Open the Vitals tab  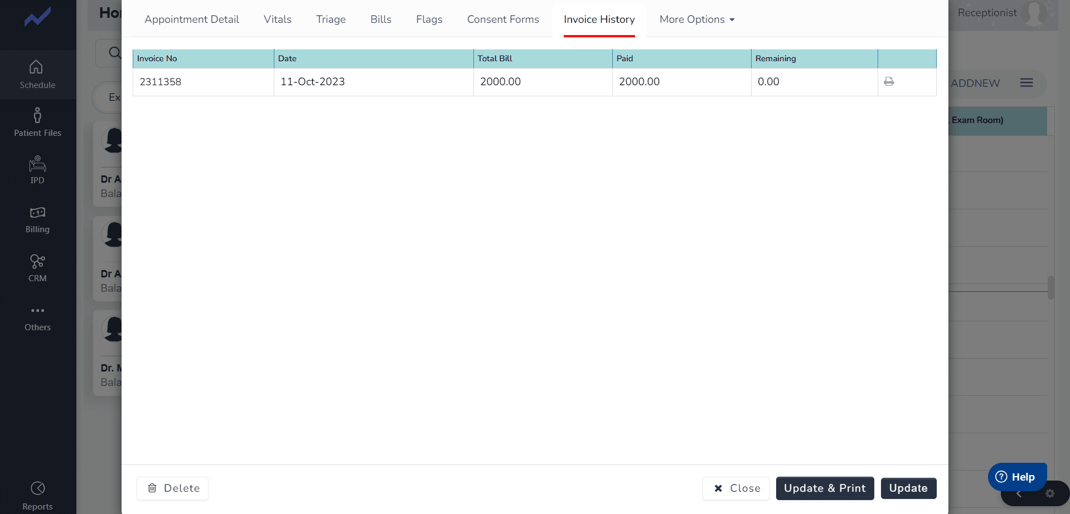pyautogui.click(x=278, y=19)
